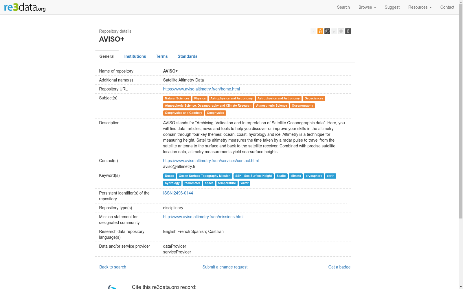This screenshot has height=289, width=463.
Task: Click Submit a change request
Action: pyautogui.click(x=225, y=267)
